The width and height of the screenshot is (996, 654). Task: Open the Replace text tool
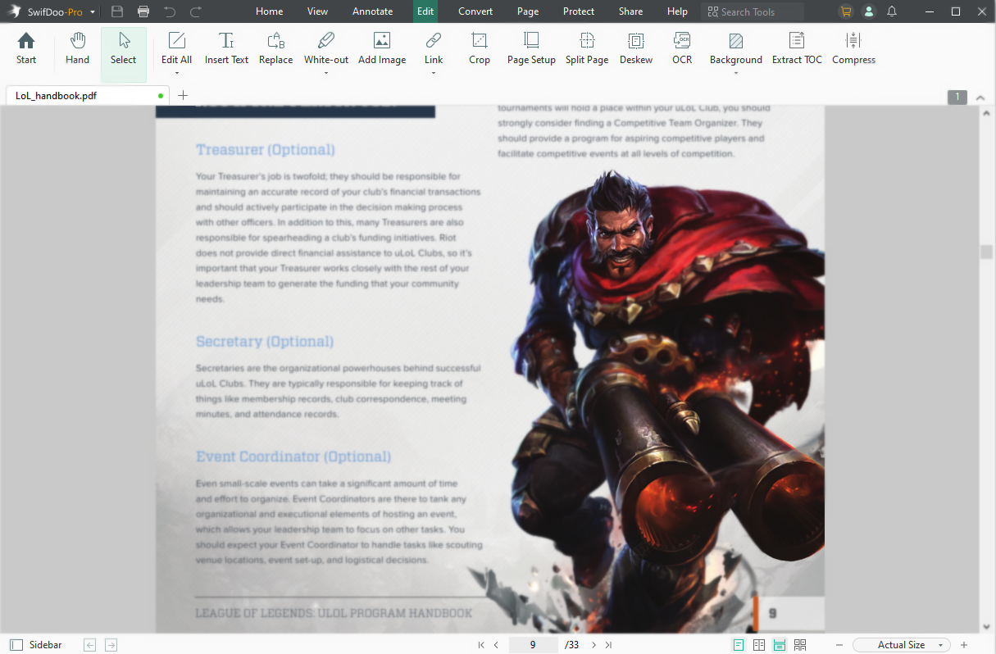pos(275,48)
